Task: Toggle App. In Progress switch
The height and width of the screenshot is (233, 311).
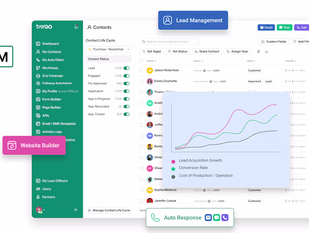Action: [x=127, y=99]
